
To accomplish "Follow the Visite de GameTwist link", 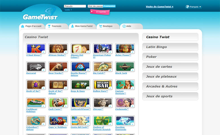I will click(160, 6).
